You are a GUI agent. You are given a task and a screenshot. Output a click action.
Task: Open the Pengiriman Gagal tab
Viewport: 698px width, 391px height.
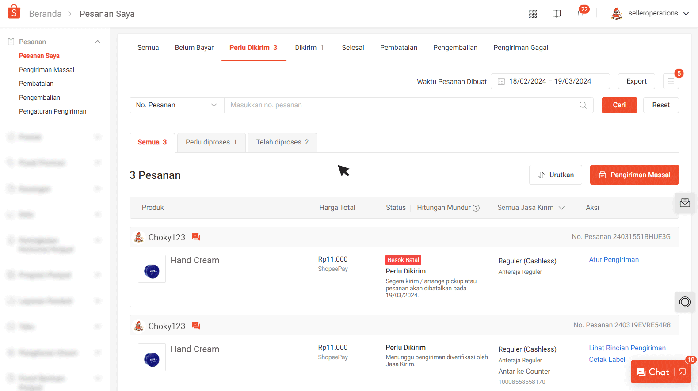coord(521,48)
